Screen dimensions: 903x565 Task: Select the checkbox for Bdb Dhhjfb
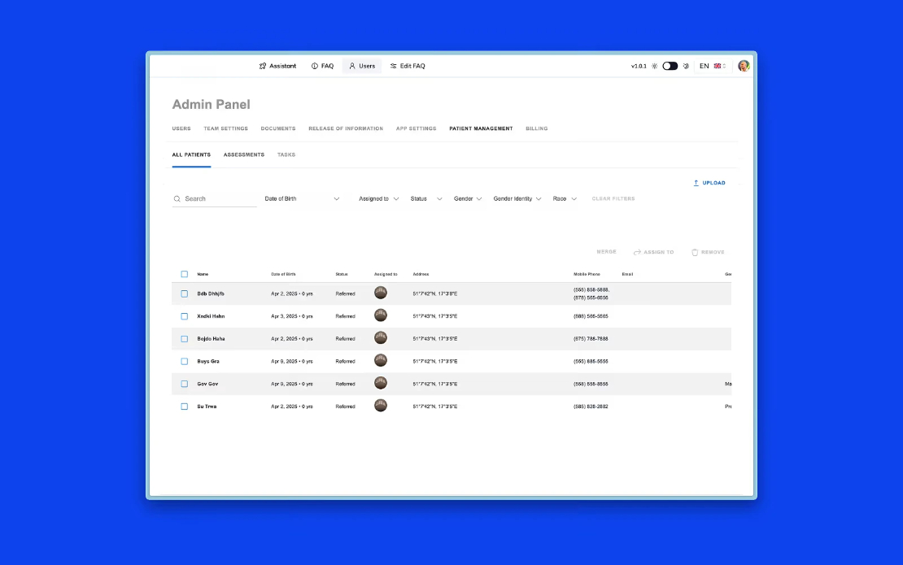coord(185,294)
